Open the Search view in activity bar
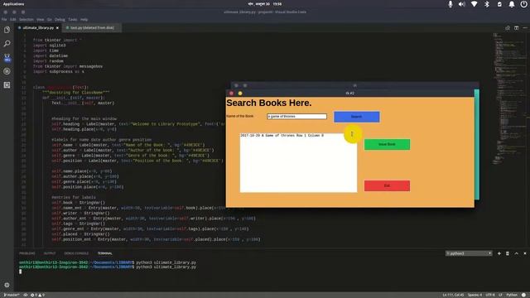The height and width of the screenshot is (298, 530). click(7, 44)
